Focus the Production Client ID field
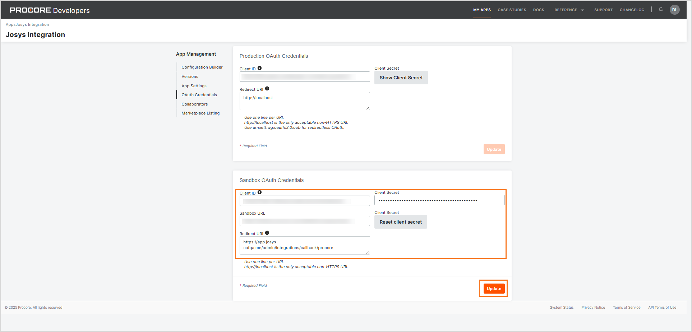The height and width of the screenshot is (332, 692). 305,77
